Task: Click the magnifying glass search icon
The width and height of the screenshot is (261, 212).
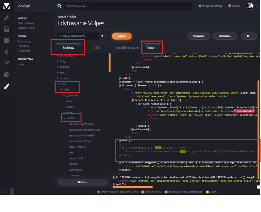Action: (x=59, y=6)
